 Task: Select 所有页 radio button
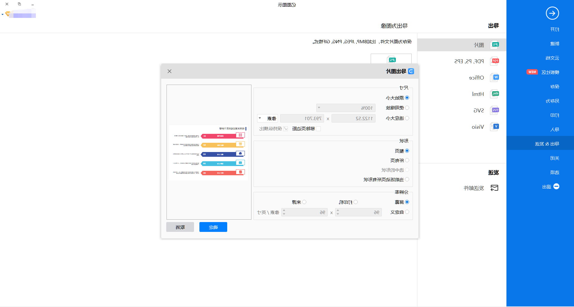point(407,160)
